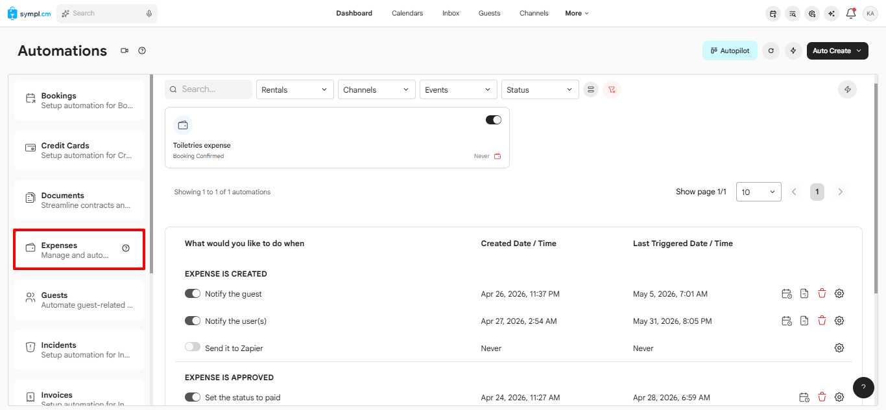The width and height of the screenshot is (886, 410).
Task: Clear filters using the red funnel icon
Action: (612, 89)
